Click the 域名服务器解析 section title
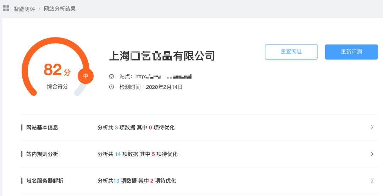Viewport: 383px width, 196px height. coord(45,180)
